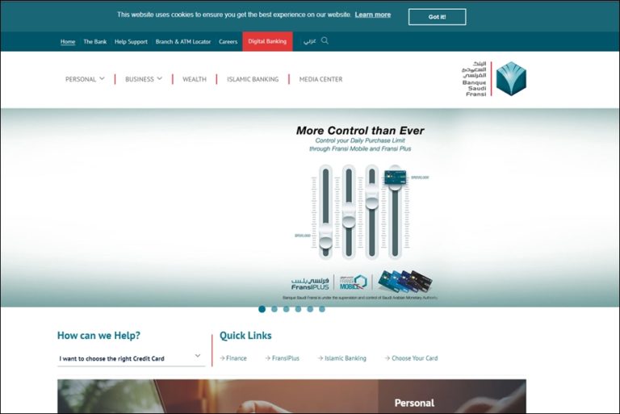Open the Choose Your Card quick link

pos(412,358)
